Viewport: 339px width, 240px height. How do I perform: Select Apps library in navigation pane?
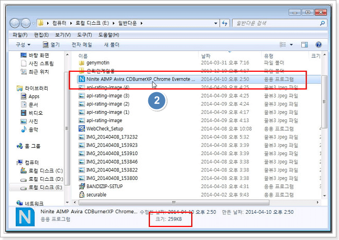(x=30, y=96)
